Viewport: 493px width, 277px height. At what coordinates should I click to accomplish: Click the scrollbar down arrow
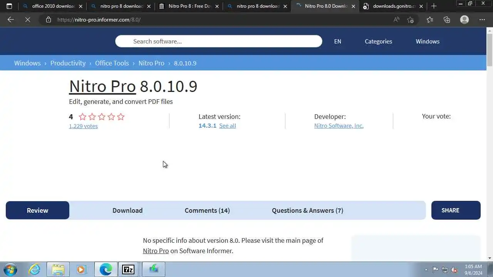pyautogui.click(x=490, y=258)
